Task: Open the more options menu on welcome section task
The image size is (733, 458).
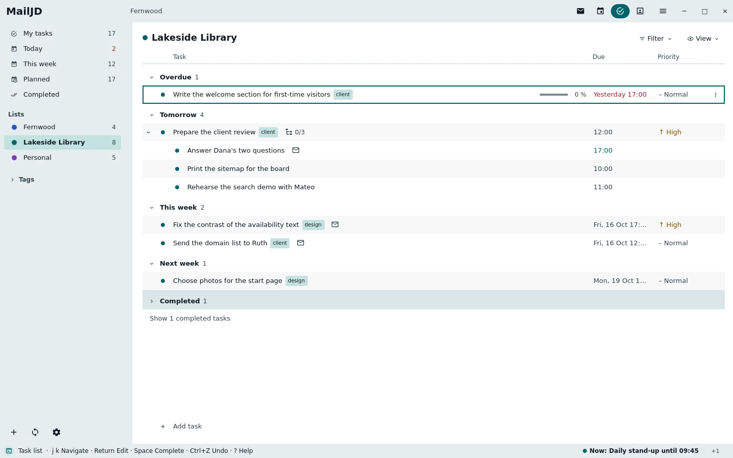Action: tap(716, 95)
